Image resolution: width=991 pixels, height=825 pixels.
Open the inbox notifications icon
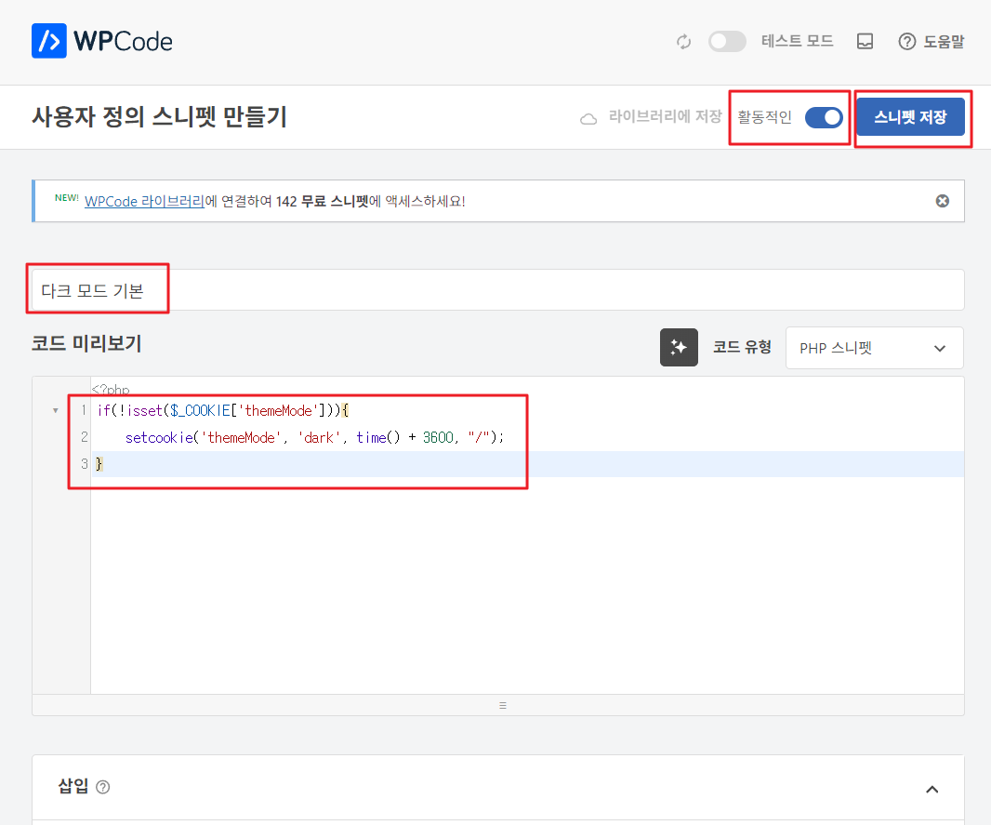865,42
